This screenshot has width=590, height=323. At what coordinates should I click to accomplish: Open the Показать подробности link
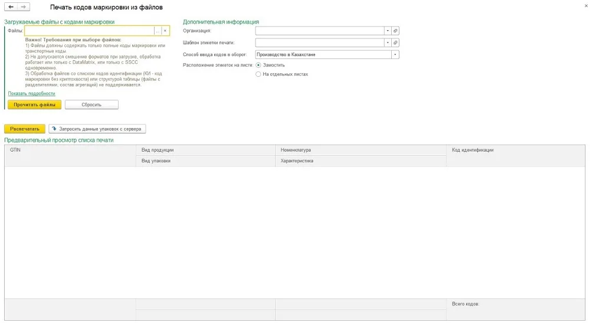point(32,93)
